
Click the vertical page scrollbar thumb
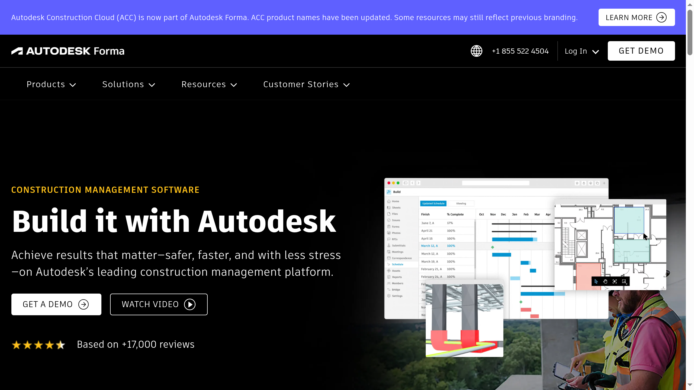click(690, 32)
